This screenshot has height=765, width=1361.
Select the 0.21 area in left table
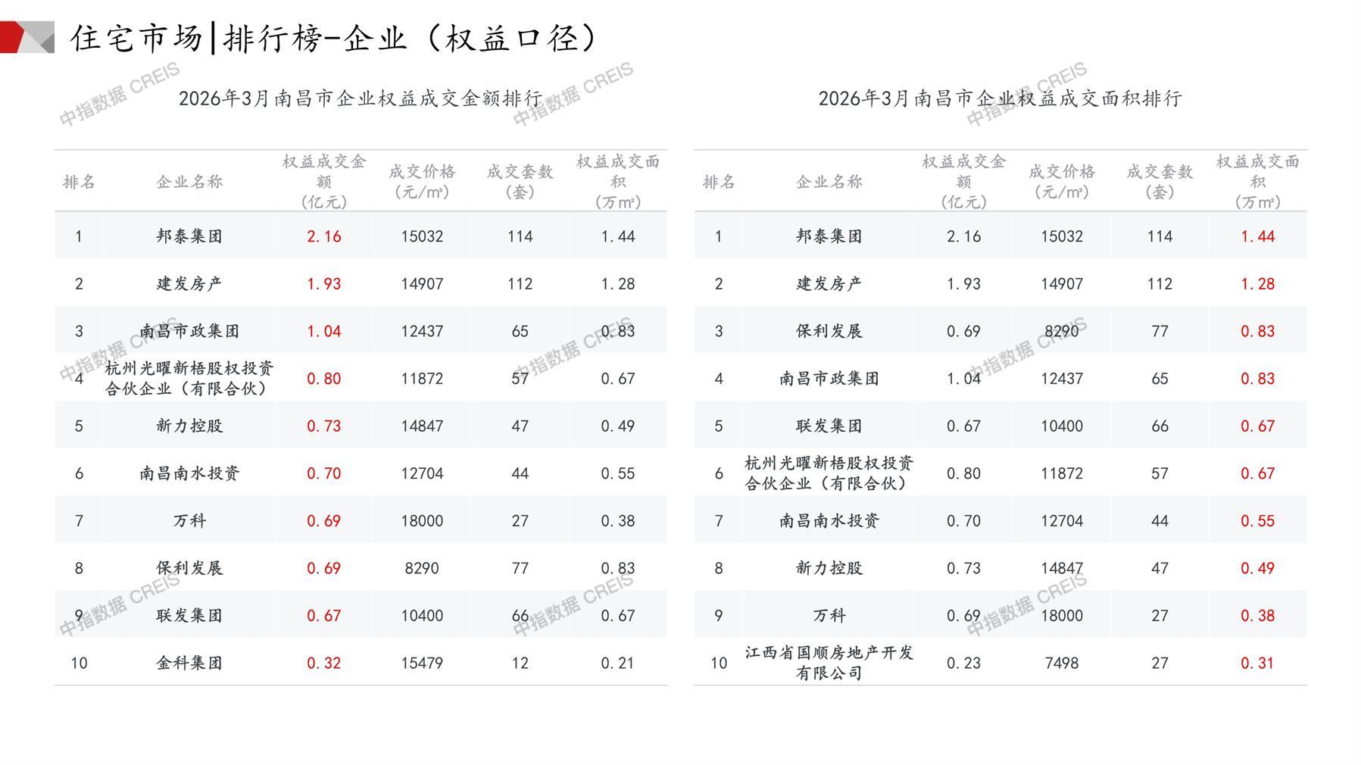[x=618, y=663]
